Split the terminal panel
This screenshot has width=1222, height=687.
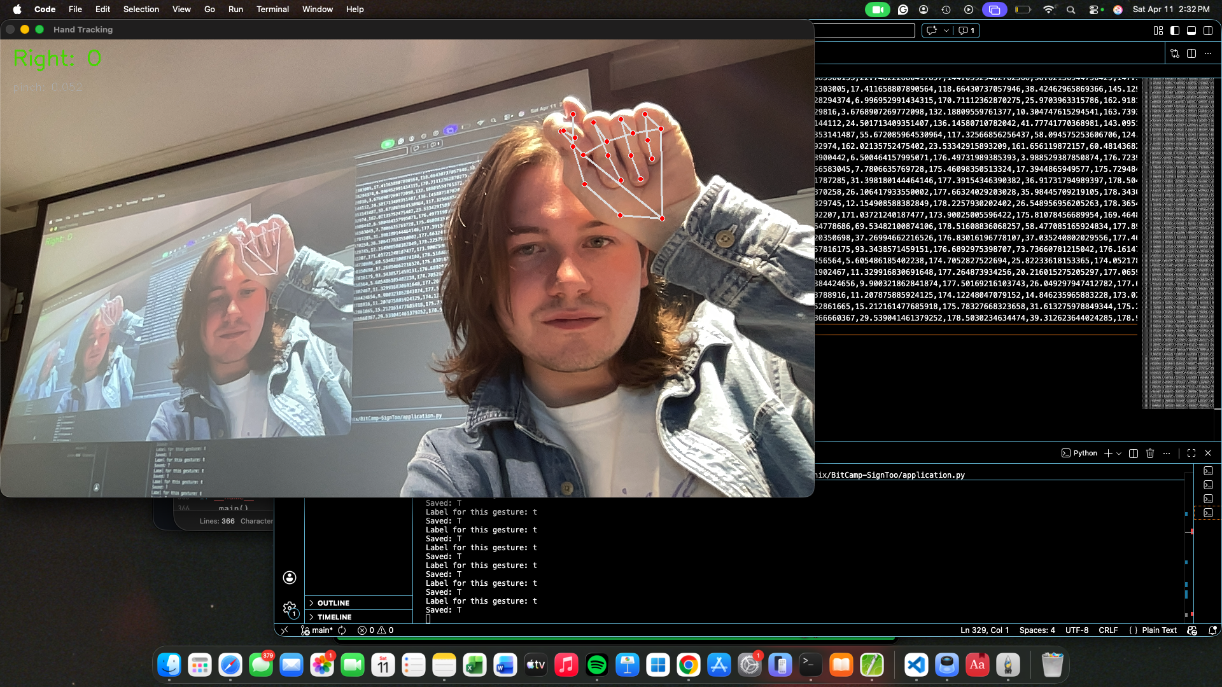(1134, 453)
